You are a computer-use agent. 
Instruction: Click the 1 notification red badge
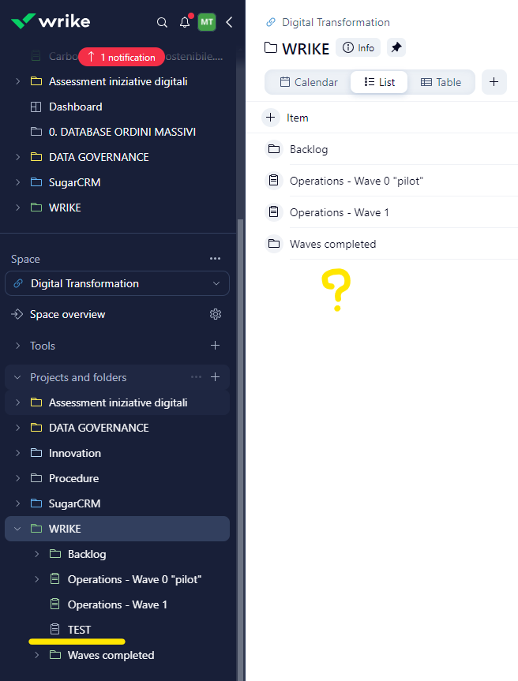tap(122, 57)
